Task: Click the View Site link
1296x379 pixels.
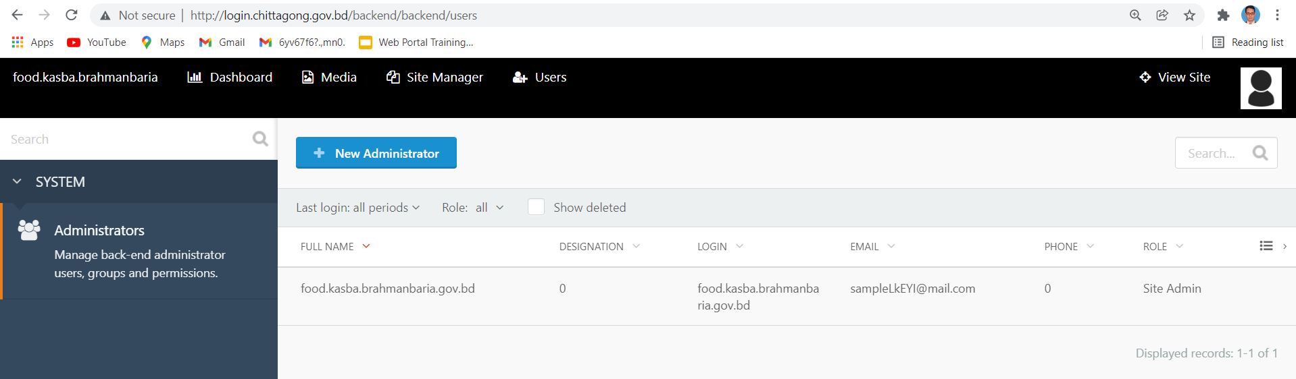Action: (1174, 78)
